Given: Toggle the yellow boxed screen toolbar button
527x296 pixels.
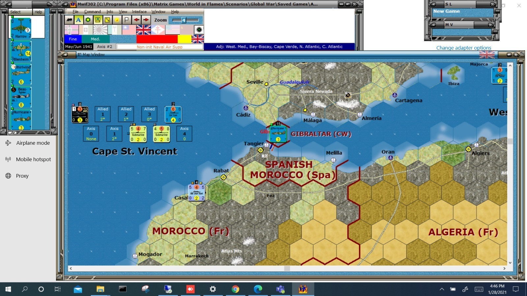Looking at the screenshot, I should 98,20.
